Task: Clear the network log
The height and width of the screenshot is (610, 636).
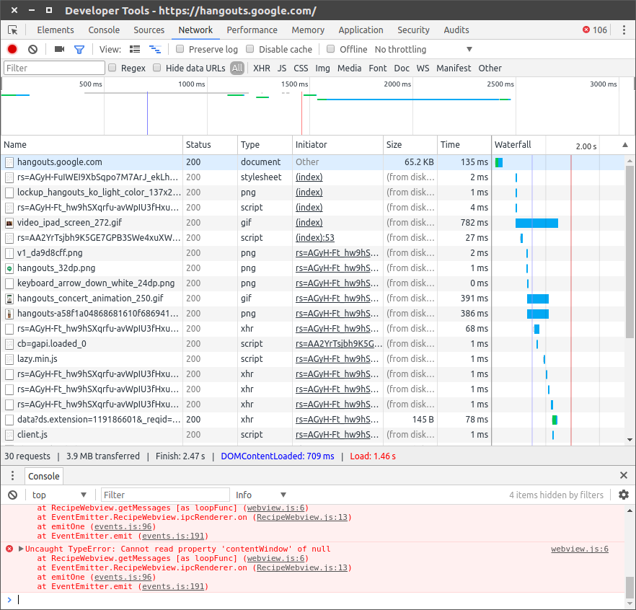Action: pos(33,49)
